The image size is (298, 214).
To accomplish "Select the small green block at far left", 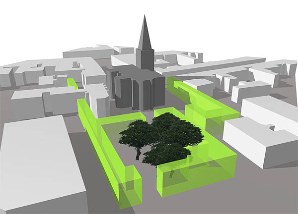I will tap(73, 83).
